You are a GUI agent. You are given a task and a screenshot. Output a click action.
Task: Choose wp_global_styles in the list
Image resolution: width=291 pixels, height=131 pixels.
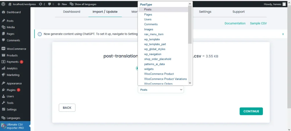(163, 49)
